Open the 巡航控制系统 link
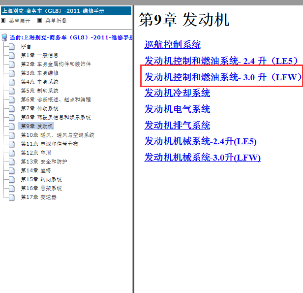This screenshot has height=293, width=303. pos(173,45)
